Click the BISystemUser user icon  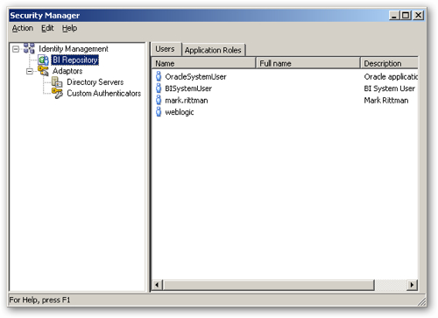pos(159,88)
